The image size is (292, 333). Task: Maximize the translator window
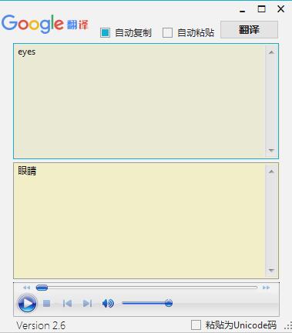click(x=261, y=9)
